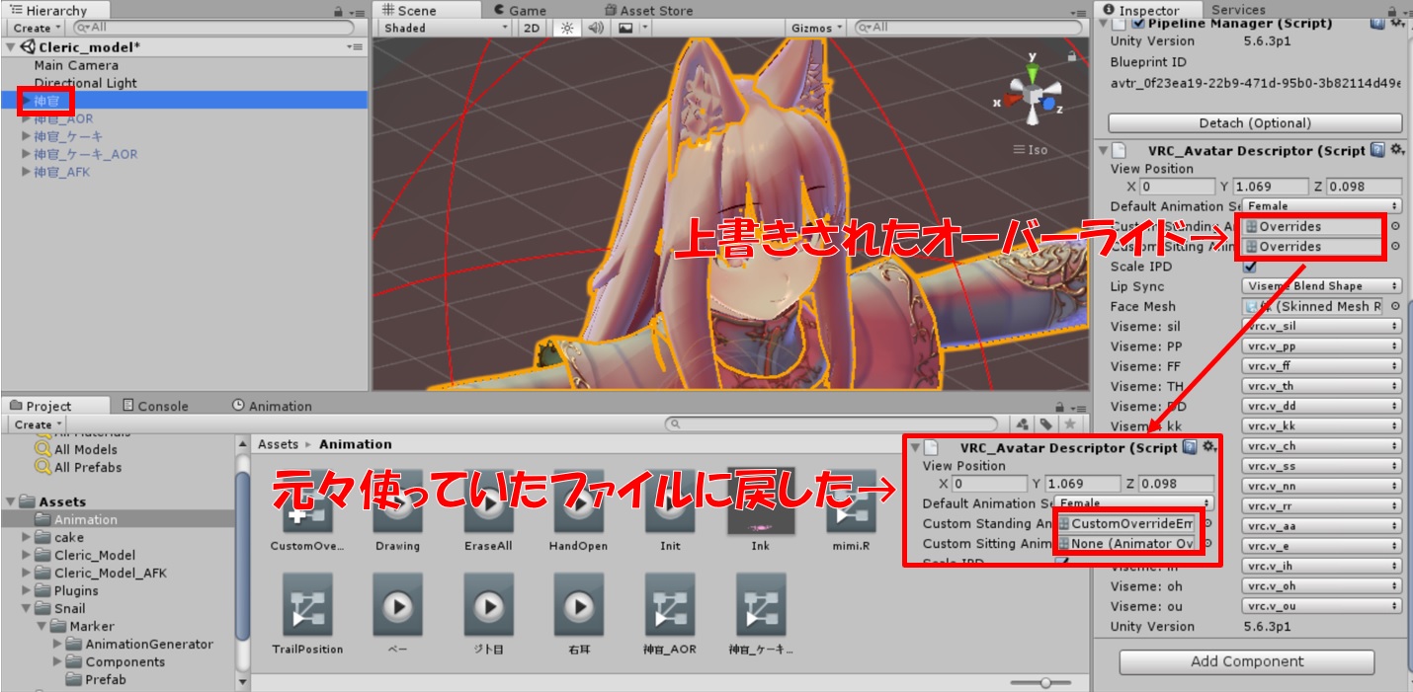Viewport: 1413px width, 692px height.
Task: Open help icon for VRC_Avatar Descriptor
Action: click(x=1377, y=150)
